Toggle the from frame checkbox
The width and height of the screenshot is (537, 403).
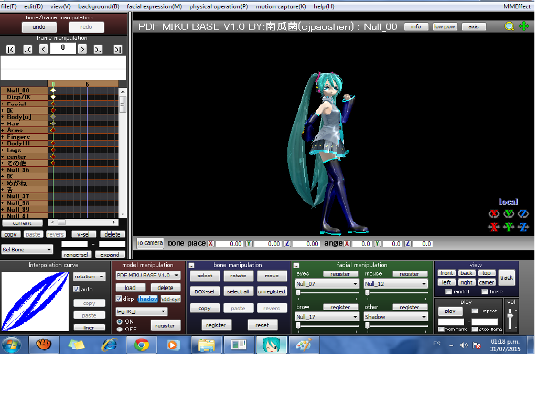coord(442,330)
